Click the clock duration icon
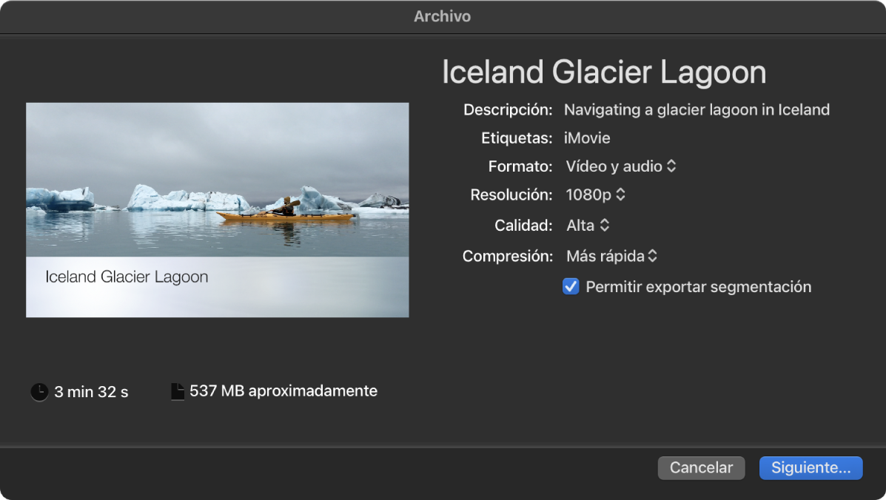Image resolution: width=886 pixels, height=500 pixels. (x=39, y=392)
